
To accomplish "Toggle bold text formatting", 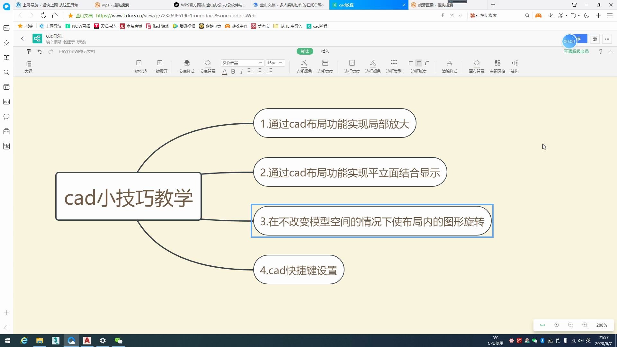I will coord(233,71).
